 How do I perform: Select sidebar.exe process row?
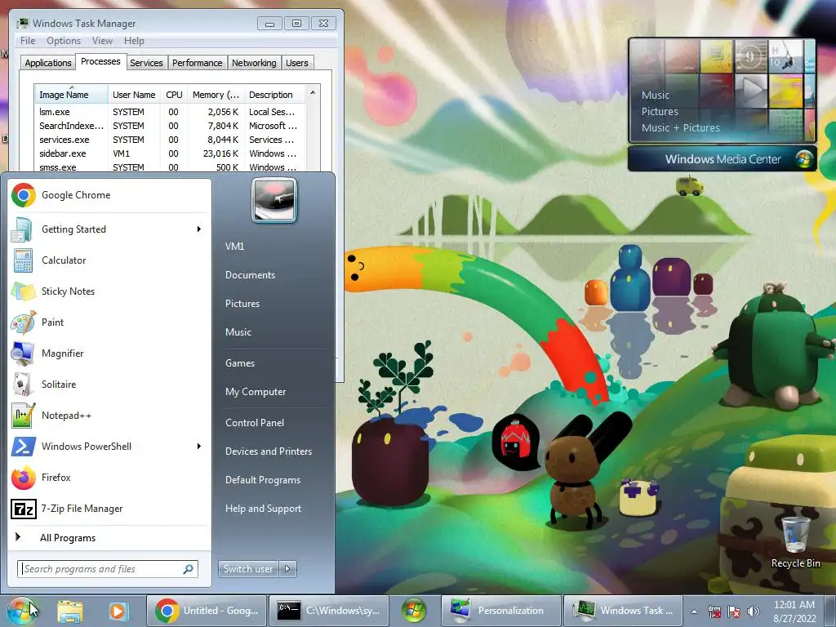pyautogui.click(x=170, y=153)
